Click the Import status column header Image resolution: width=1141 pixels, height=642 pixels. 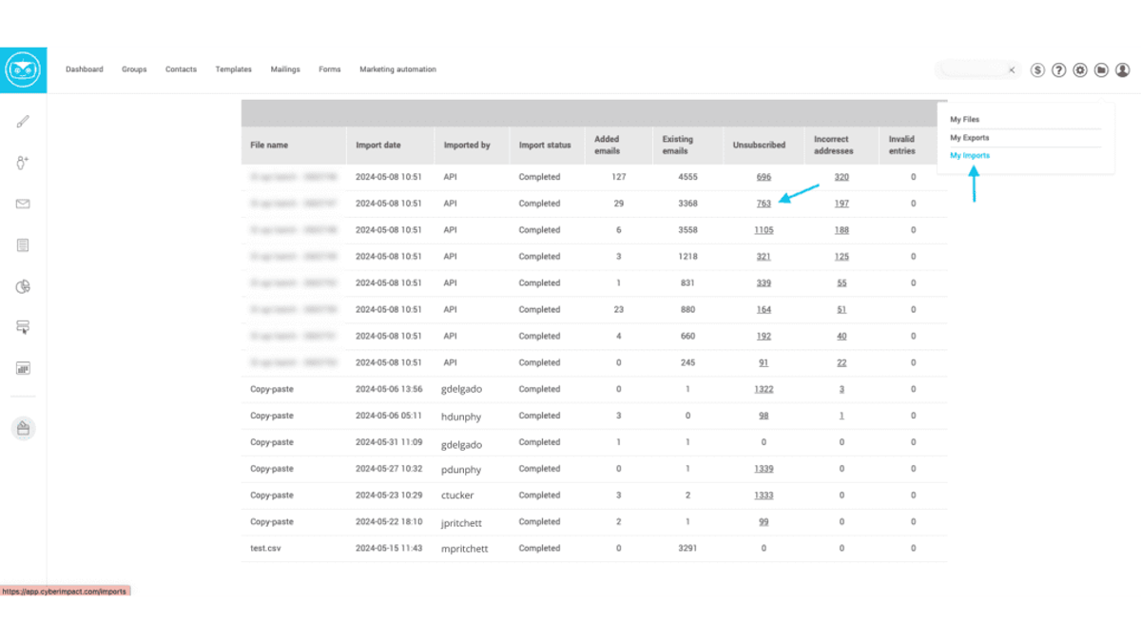pos(545,146)
